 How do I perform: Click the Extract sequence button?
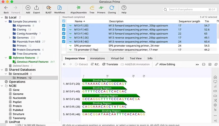(x=81, y=64)
